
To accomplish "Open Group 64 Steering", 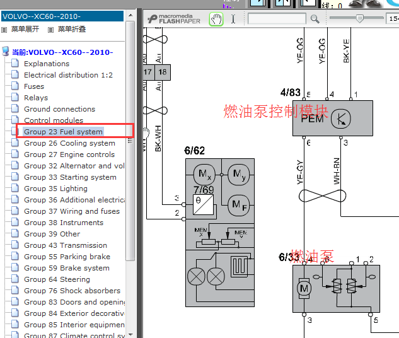I will click(x=57, y=279).
